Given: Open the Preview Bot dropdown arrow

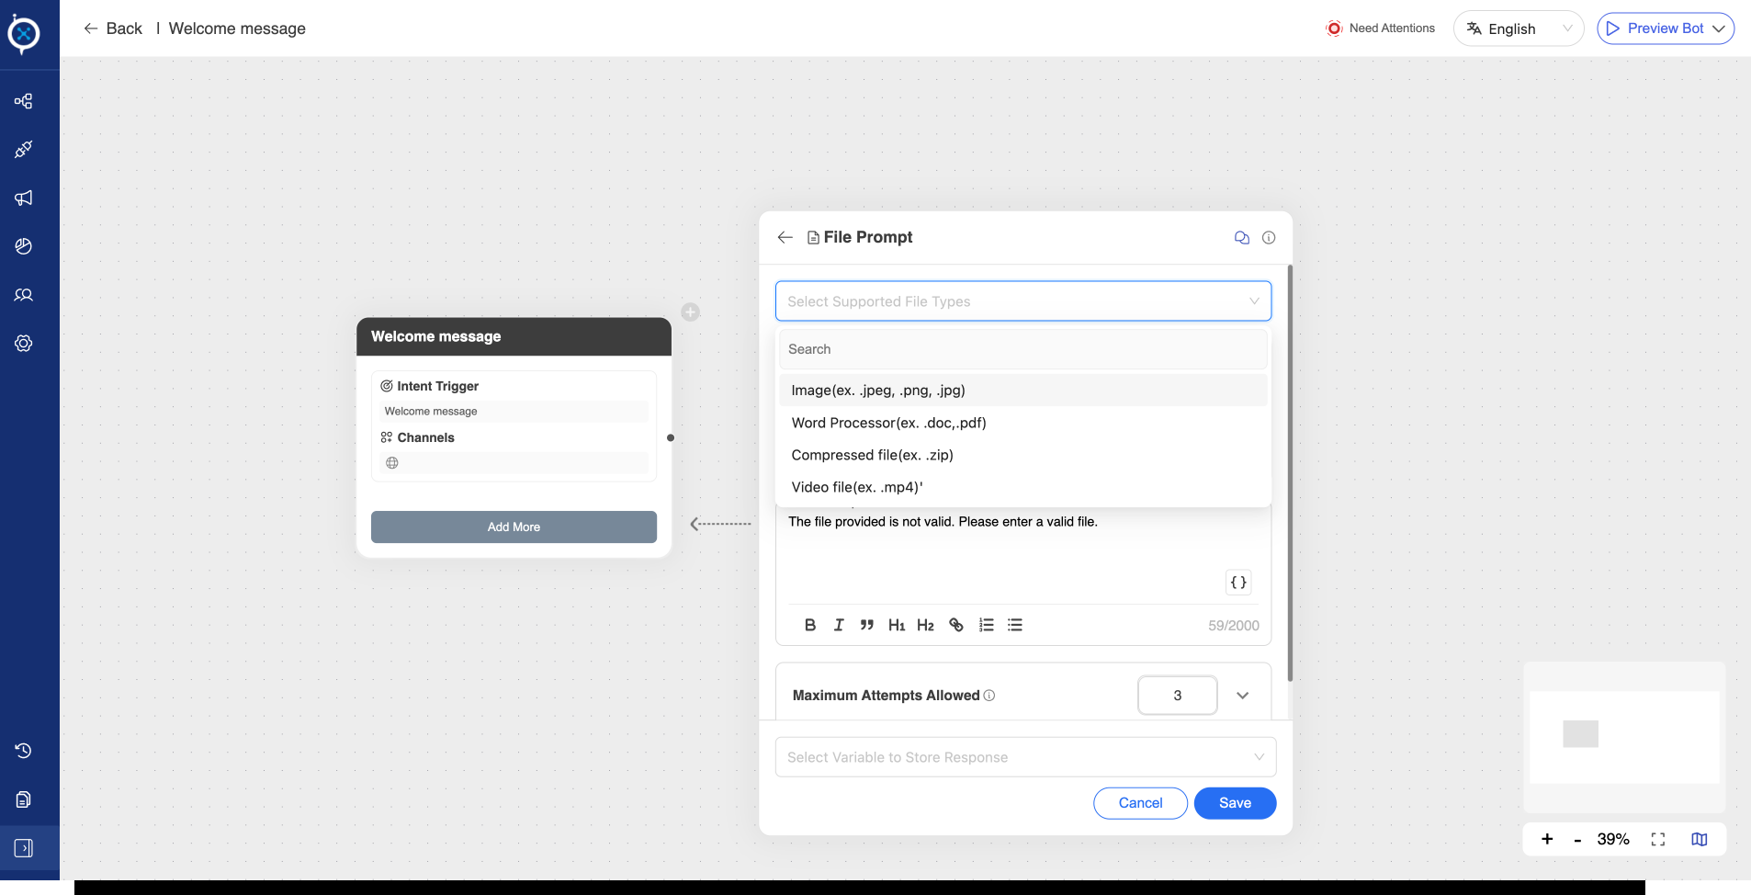Looking at the screenshot, I should coord(1719,28).
